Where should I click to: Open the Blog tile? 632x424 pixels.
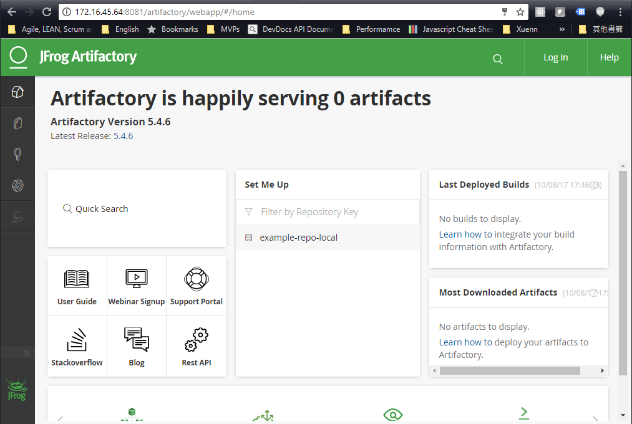coord(137,347)
